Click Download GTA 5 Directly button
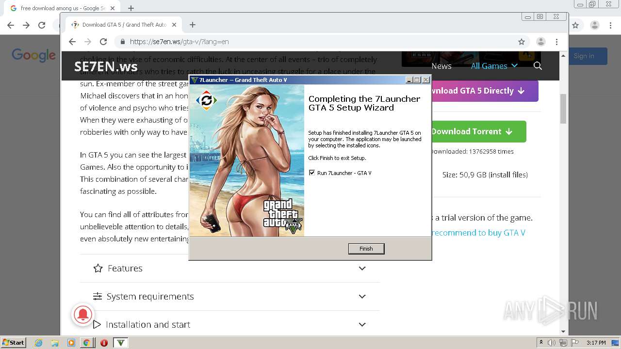The height and width of the screenshot is (349, 621). pos(484,91)
